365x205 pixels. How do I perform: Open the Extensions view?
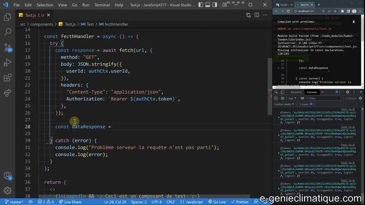(x=7, y=77)
